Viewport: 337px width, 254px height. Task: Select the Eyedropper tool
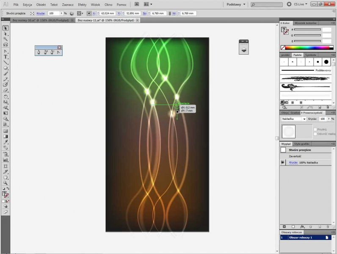6,142
